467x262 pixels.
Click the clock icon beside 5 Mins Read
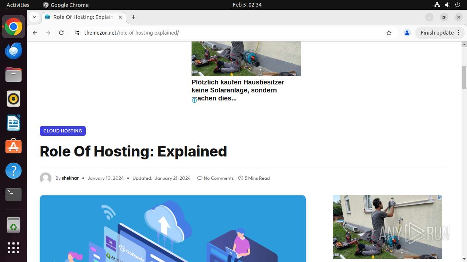click(241, 178)
